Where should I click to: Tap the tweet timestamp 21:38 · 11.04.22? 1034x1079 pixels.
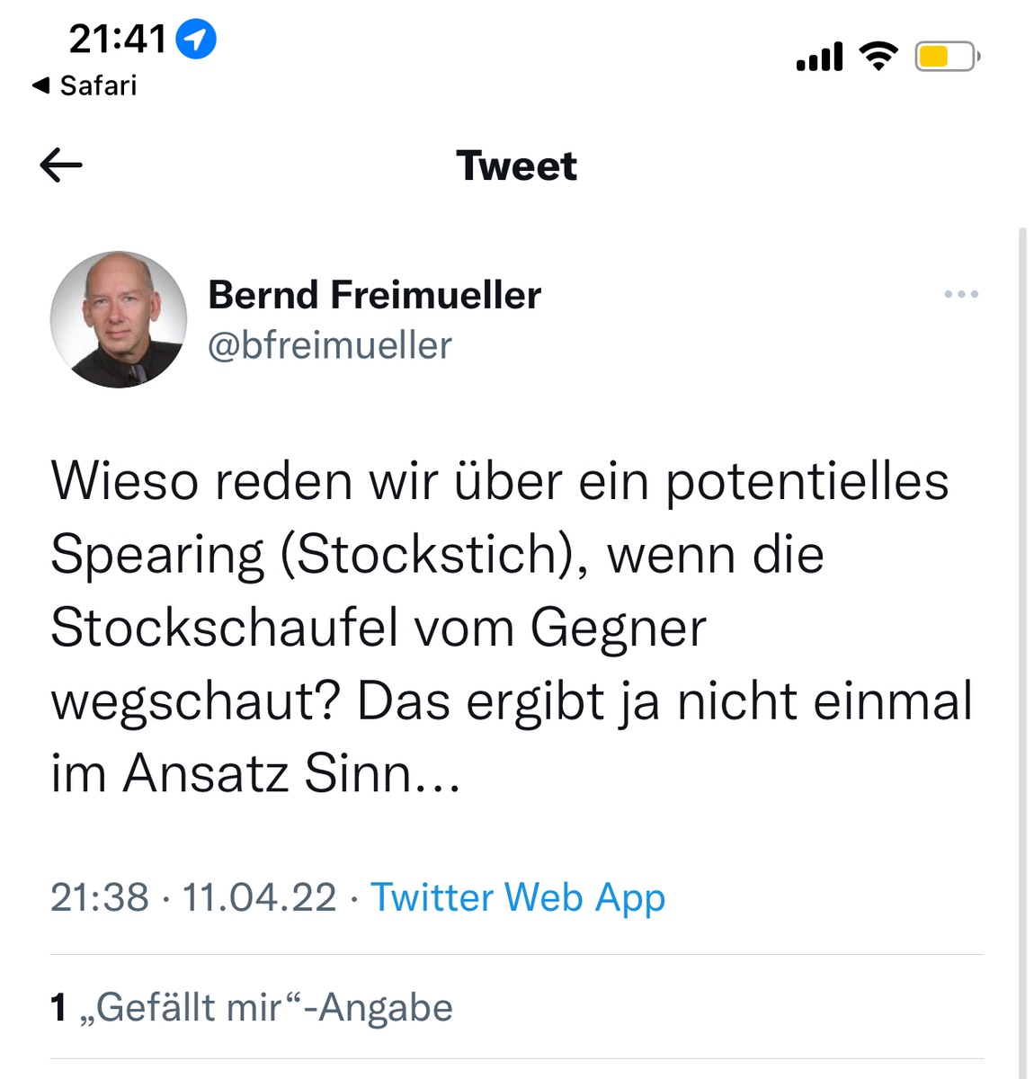click(193, 897)
